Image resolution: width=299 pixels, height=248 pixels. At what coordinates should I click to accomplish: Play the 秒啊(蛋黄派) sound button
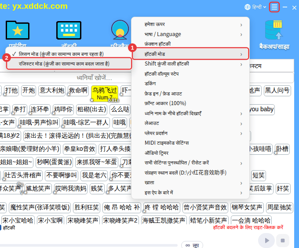55,162
